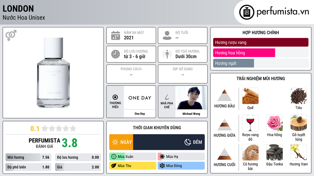The image size is (314, 176).
Task: Click the sillage icon for Độ toả hương
Action: pyautogui.click(x=167, y=54)
